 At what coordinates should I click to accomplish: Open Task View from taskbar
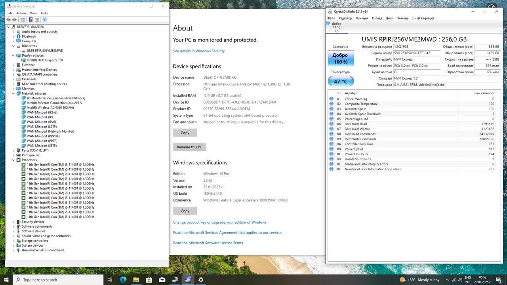click(110, 279)
